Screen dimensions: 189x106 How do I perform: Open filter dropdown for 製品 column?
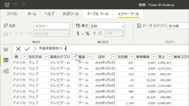pos(89,57)
